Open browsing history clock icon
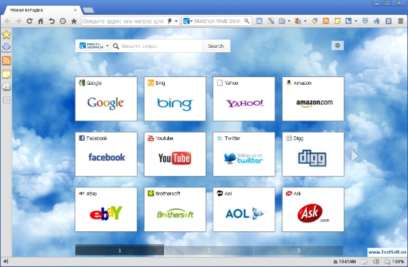The image size is (408, 267). click(63, 21)
